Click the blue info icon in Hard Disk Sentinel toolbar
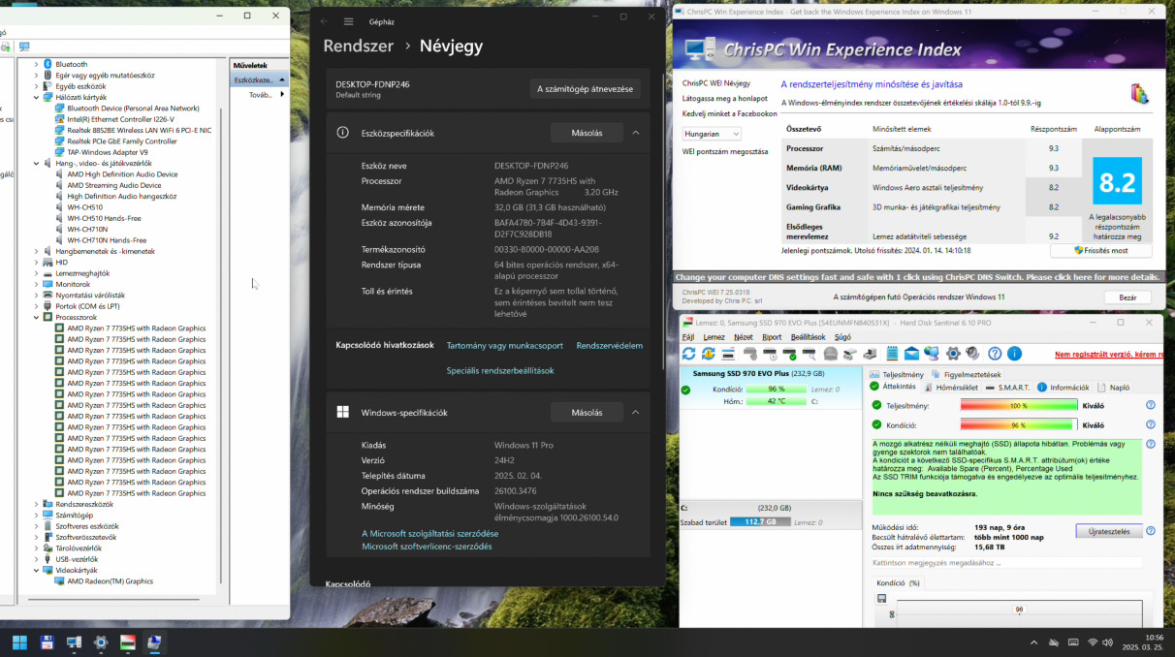 click(1014, 354)
